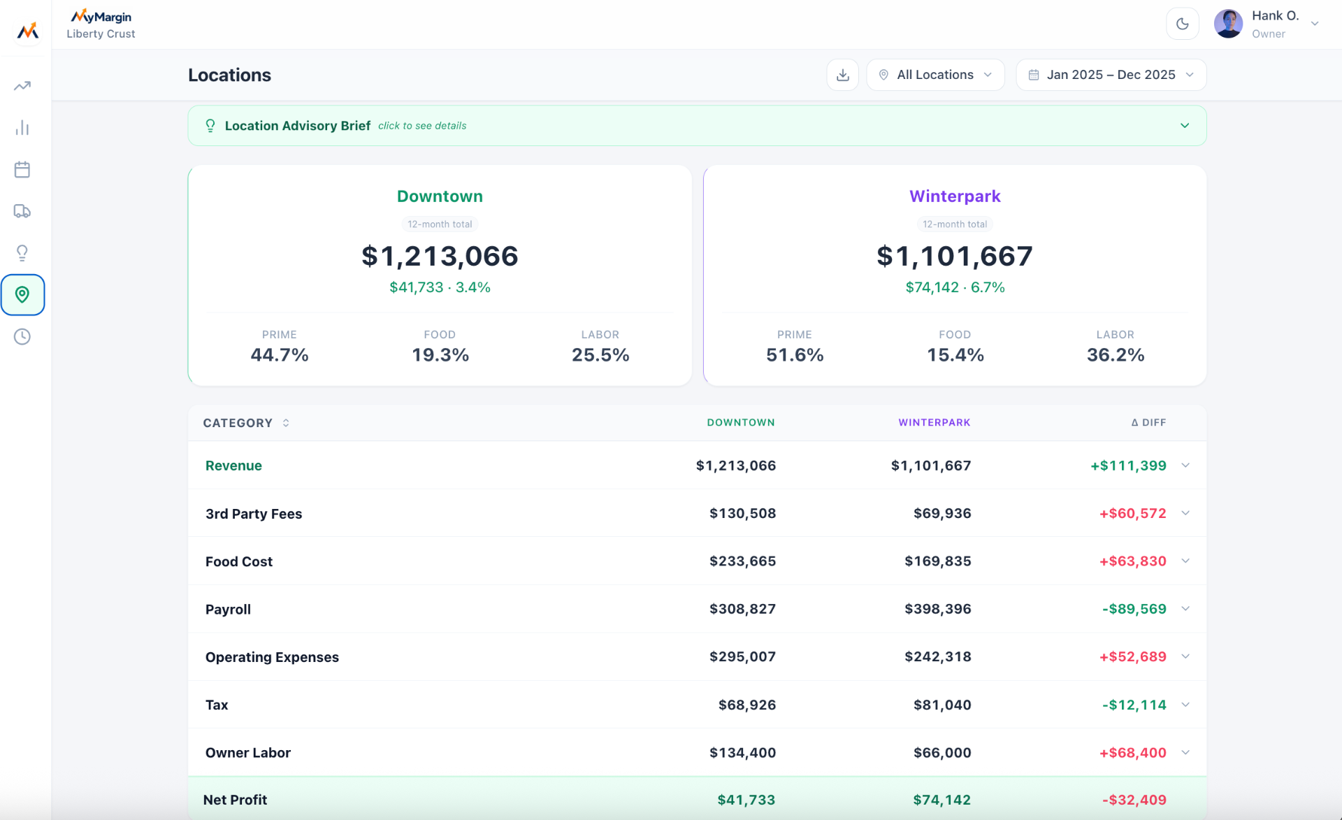Screen dimensions: 1342x820
Task: Open the lightbulb insights sidebar icon
Action: pos(22,252)
